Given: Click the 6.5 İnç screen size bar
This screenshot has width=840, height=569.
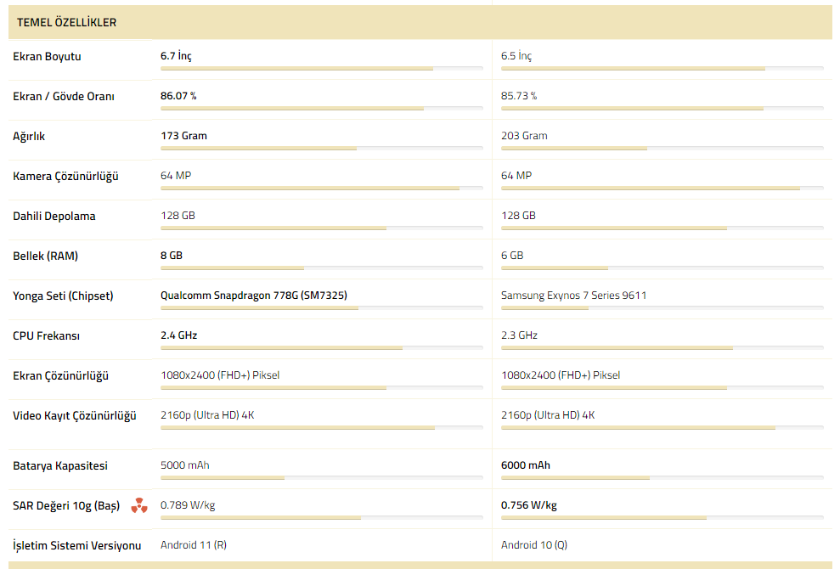Looking at the screenshot, I should (662, 69).
